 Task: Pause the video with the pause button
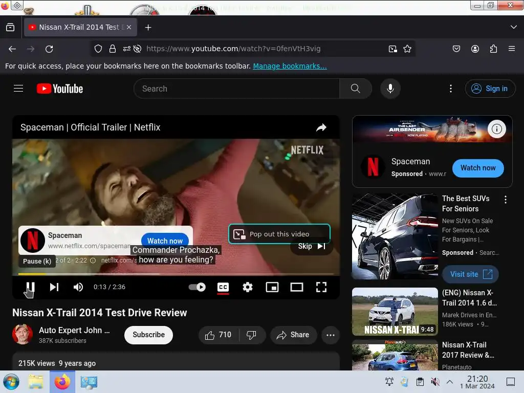pos(30,287)
